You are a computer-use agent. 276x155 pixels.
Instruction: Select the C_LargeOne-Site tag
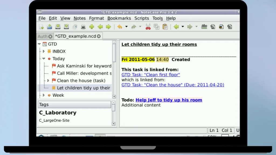(54, 120)
